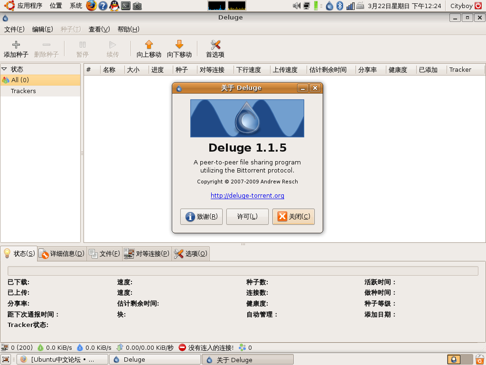
Task: Sort by the Tracker column header
Action: point(466,69)
